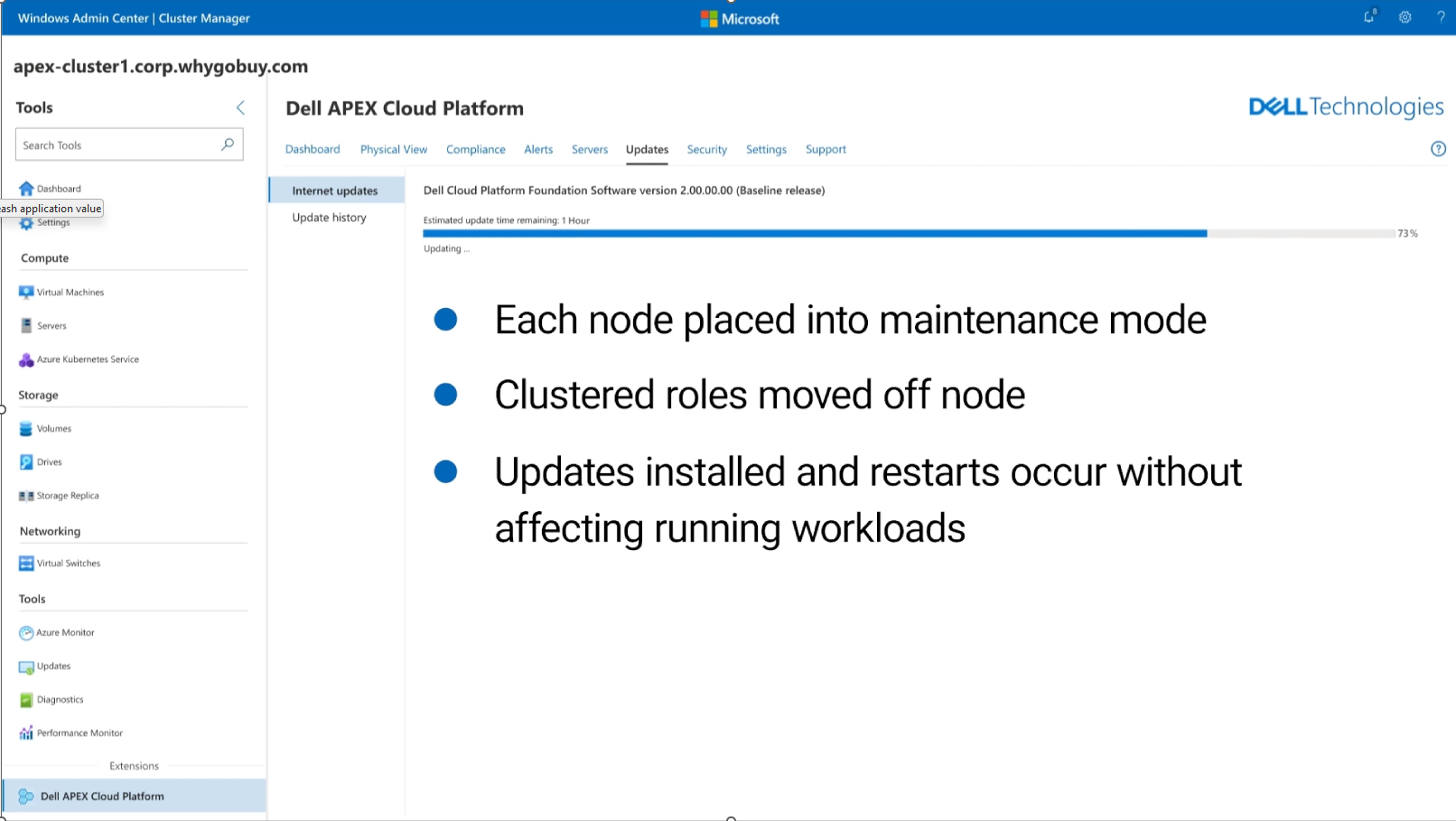The image size is (1456, 821).
Task: Switch to the Compliance tab
Action: point(475,150)
